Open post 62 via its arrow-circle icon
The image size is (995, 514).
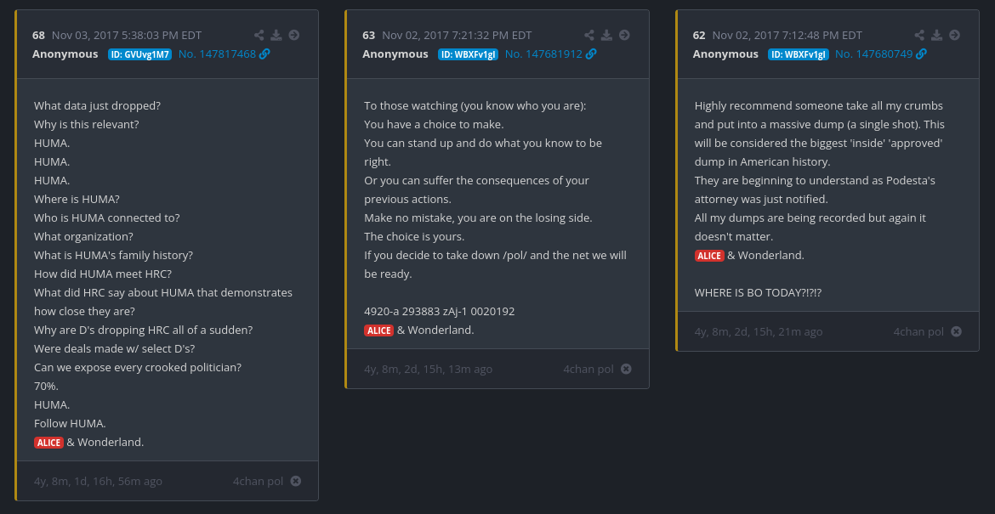coord(954,35)
